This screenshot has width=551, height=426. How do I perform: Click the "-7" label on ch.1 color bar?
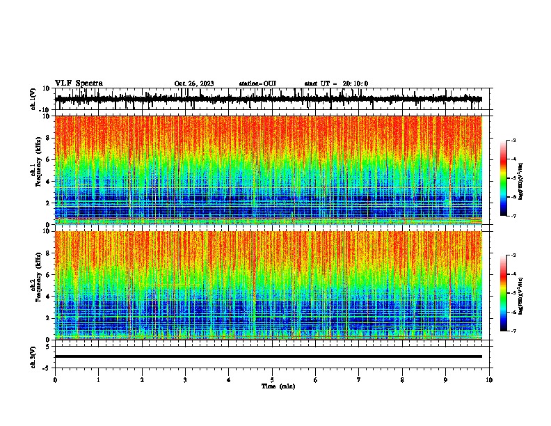(513, 216)
